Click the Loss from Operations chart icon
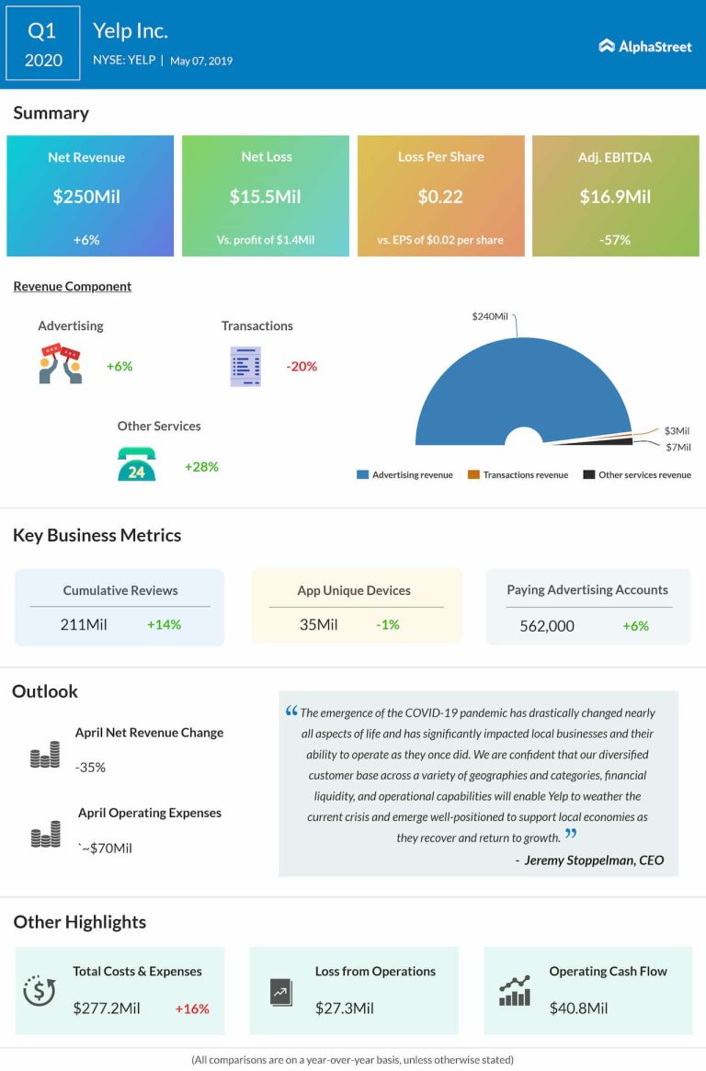Viewport: 706px width, 1071px height. [x=281, y=992]
